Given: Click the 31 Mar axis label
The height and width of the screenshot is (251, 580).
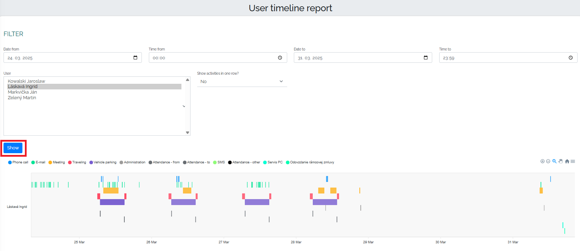Looking at the screenshot, I should (513, 242).
